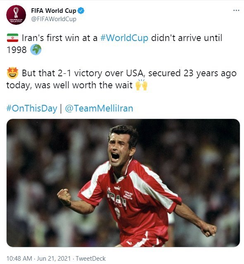Visit the @TeamMelliIran mention
The image size is (244, 264).
(x=99, y=108)
